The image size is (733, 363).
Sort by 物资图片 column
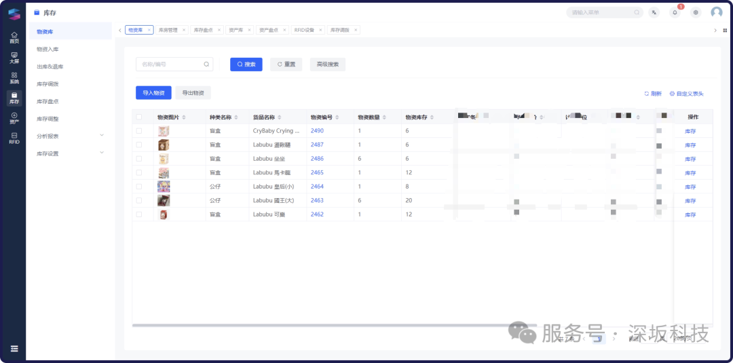(184, 117)
